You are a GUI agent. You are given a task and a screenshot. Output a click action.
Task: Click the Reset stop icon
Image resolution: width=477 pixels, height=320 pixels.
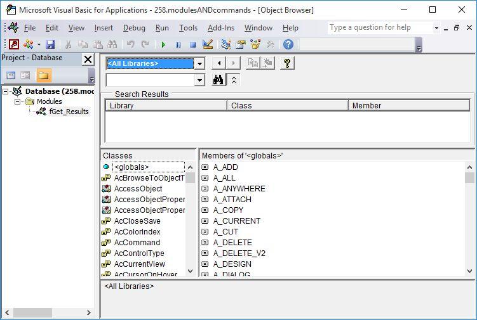(192, 44)
